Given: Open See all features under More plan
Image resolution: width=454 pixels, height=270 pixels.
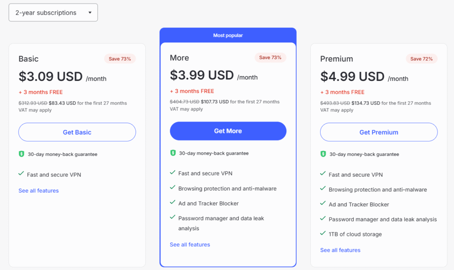Looking at the screenshot, I should point(190,244).
